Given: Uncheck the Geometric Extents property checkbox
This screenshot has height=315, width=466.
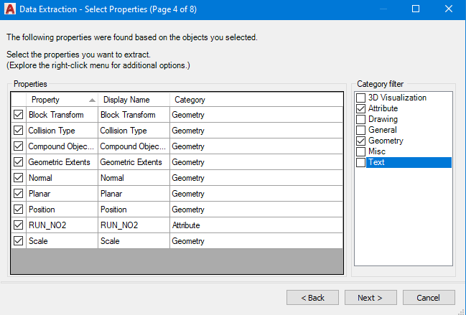Looking at the screenshot, I should [19, 161].
